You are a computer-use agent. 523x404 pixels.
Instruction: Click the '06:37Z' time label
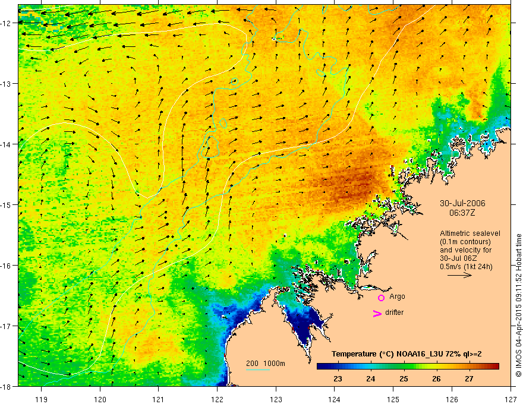coord(462,213)
